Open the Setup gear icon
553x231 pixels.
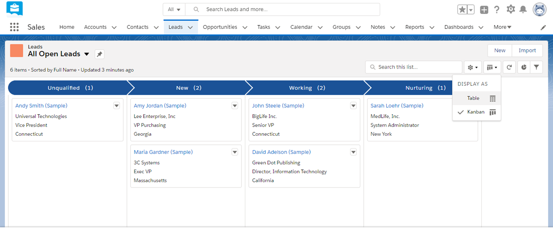pos(511,9)
